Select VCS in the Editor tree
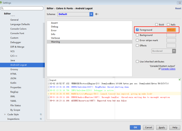 [x=12, y=51]
